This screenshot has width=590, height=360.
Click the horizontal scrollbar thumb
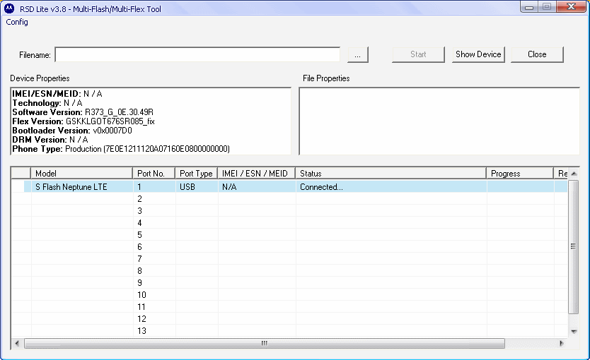coord(265,343)
